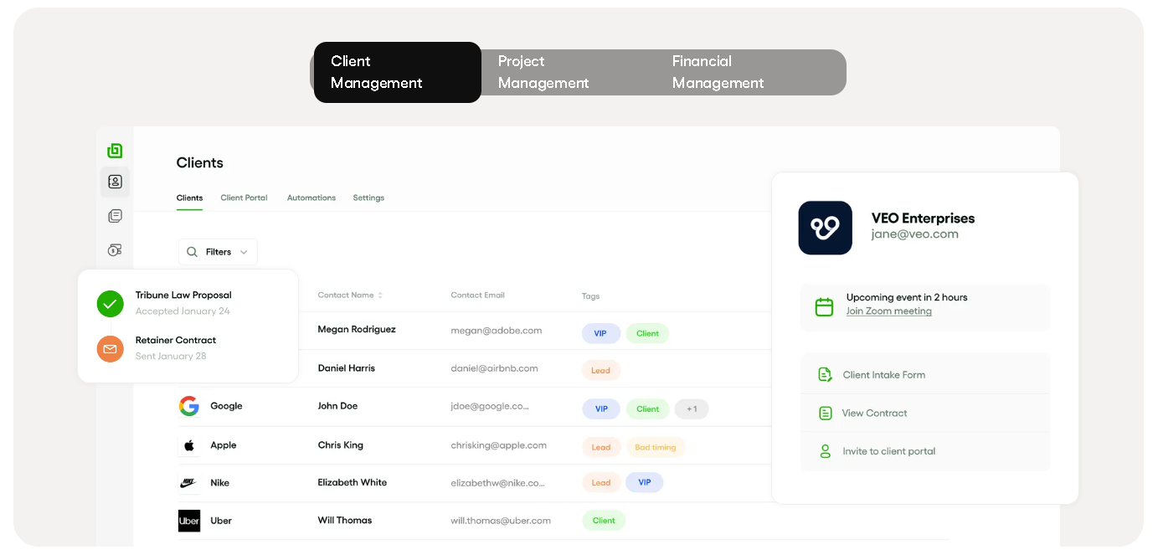Click the jane@veo.com email address
The image size is (1153, 555).
(x=914, y=234)
